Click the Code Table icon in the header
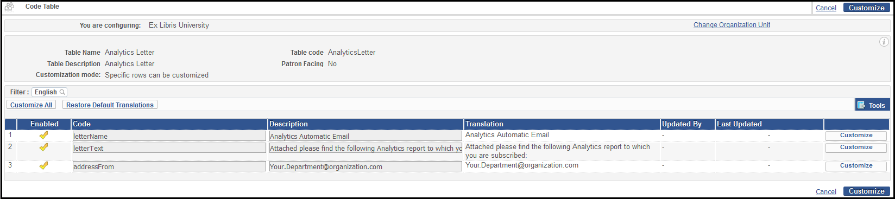Viewport: 895px width, 199px height. point(9,7)
